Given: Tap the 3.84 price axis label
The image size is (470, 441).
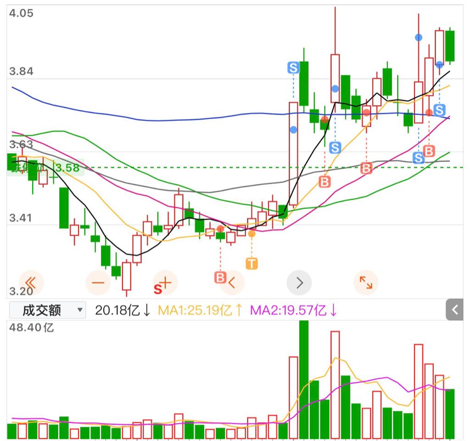Looking at the screenshot, I should [x=21, y=71].
